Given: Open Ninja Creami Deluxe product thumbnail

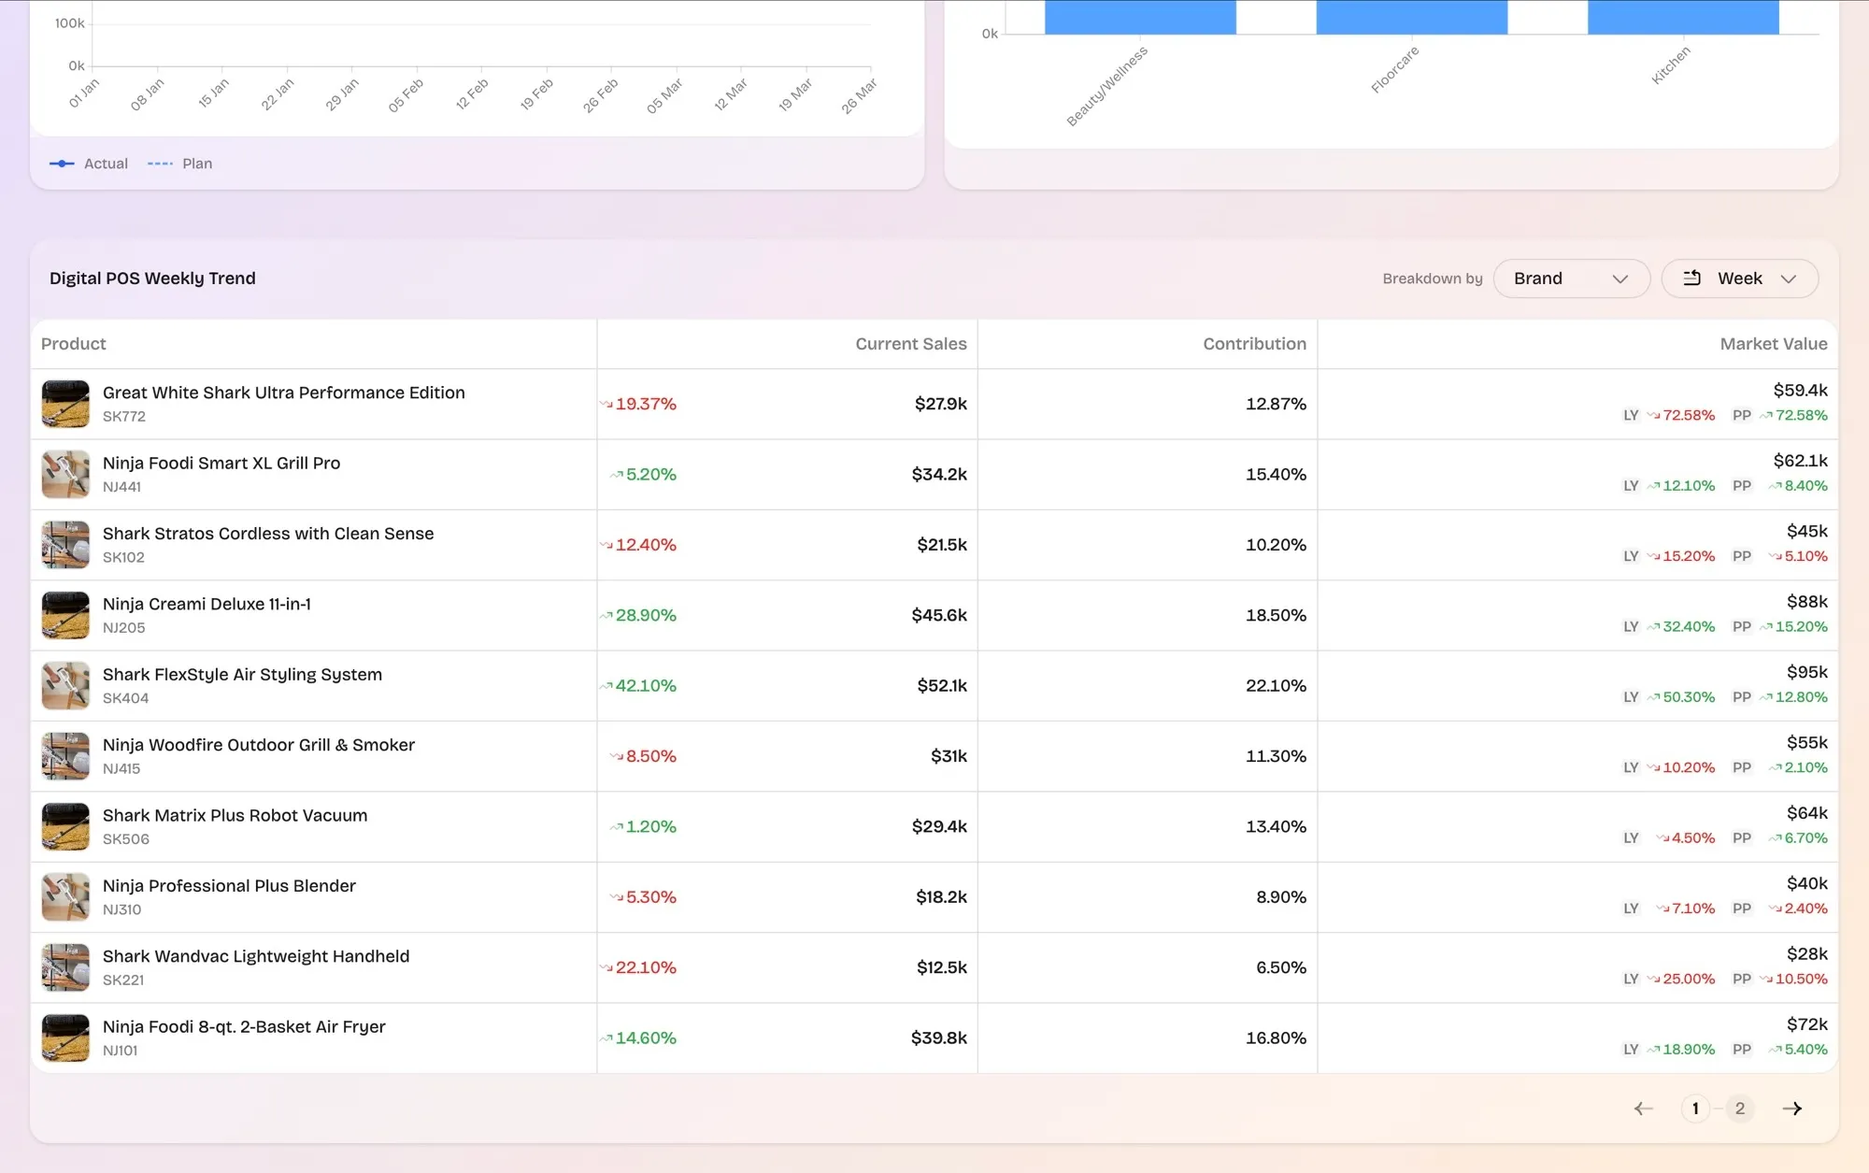Looking at the screenshot, I should (65, 615).
